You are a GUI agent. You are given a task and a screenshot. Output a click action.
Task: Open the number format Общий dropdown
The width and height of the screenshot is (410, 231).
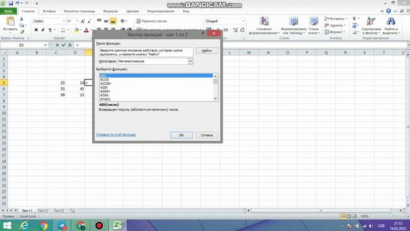tap(243, 21)
